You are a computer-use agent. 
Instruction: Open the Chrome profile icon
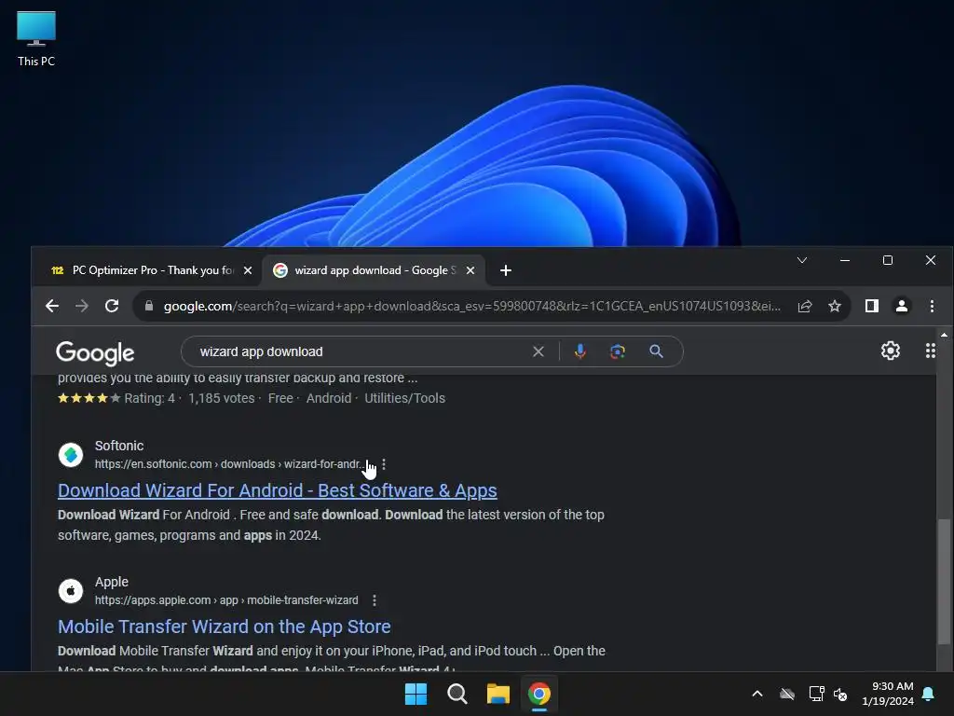(902, 306)
